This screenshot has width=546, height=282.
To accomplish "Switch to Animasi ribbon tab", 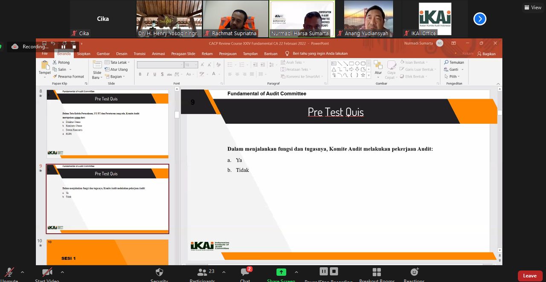I will pos(158,54).
